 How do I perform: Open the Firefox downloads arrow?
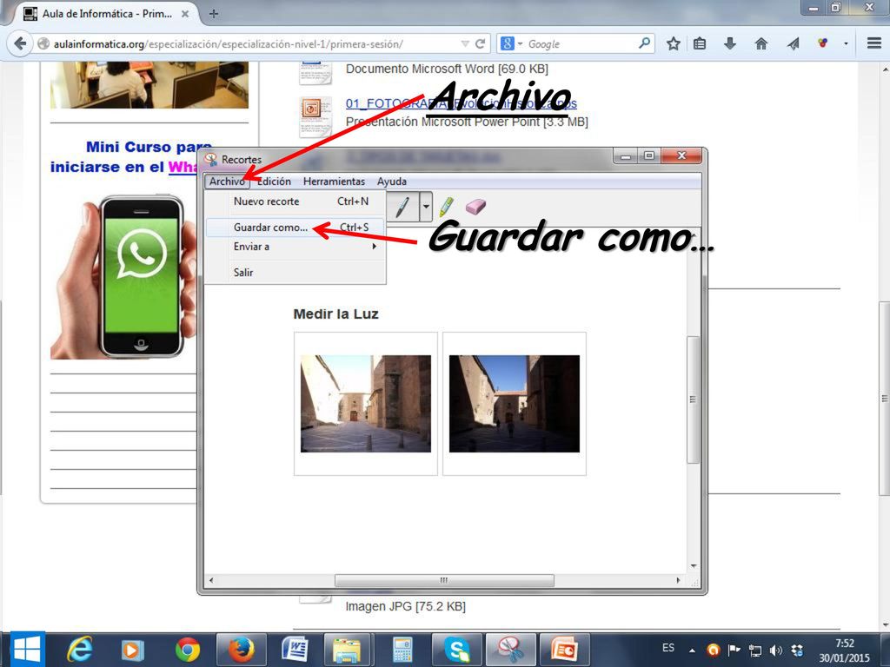coord(730,43)
